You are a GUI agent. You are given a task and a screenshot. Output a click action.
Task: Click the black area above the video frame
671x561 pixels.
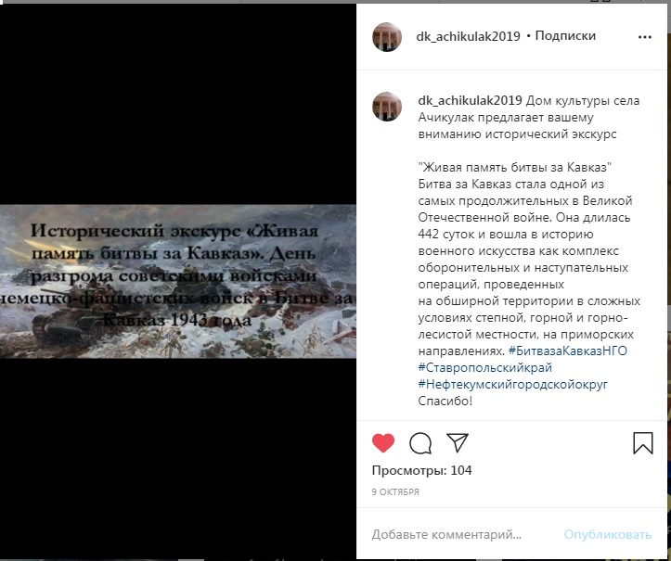[178, 105]
